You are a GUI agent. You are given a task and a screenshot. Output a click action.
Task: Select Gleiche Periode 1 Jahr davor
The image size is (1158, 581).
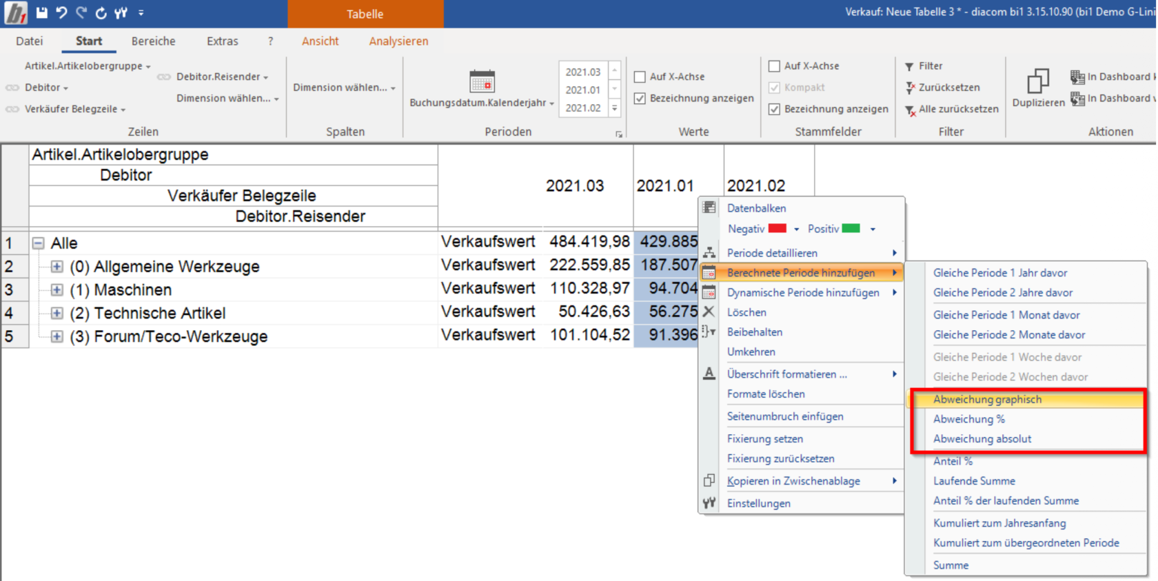click(1027, 273)
